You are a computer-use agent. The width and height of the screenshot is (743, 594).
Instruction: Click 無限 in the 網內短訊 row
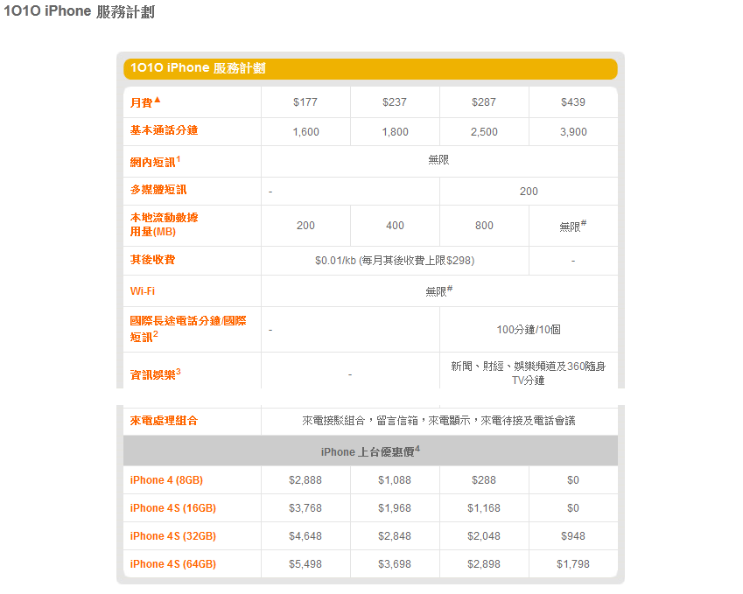438,160
